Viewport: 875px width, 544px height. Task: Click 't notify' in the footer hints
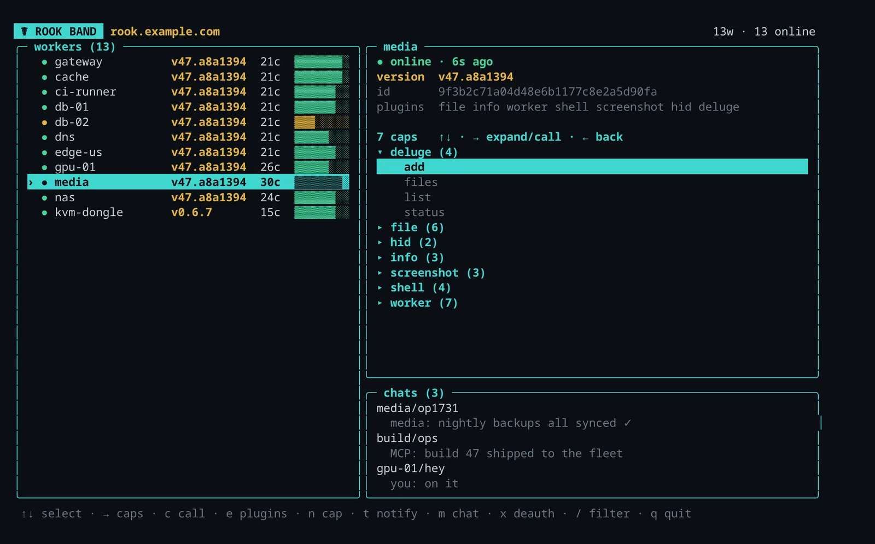click(x=390, y=514)
